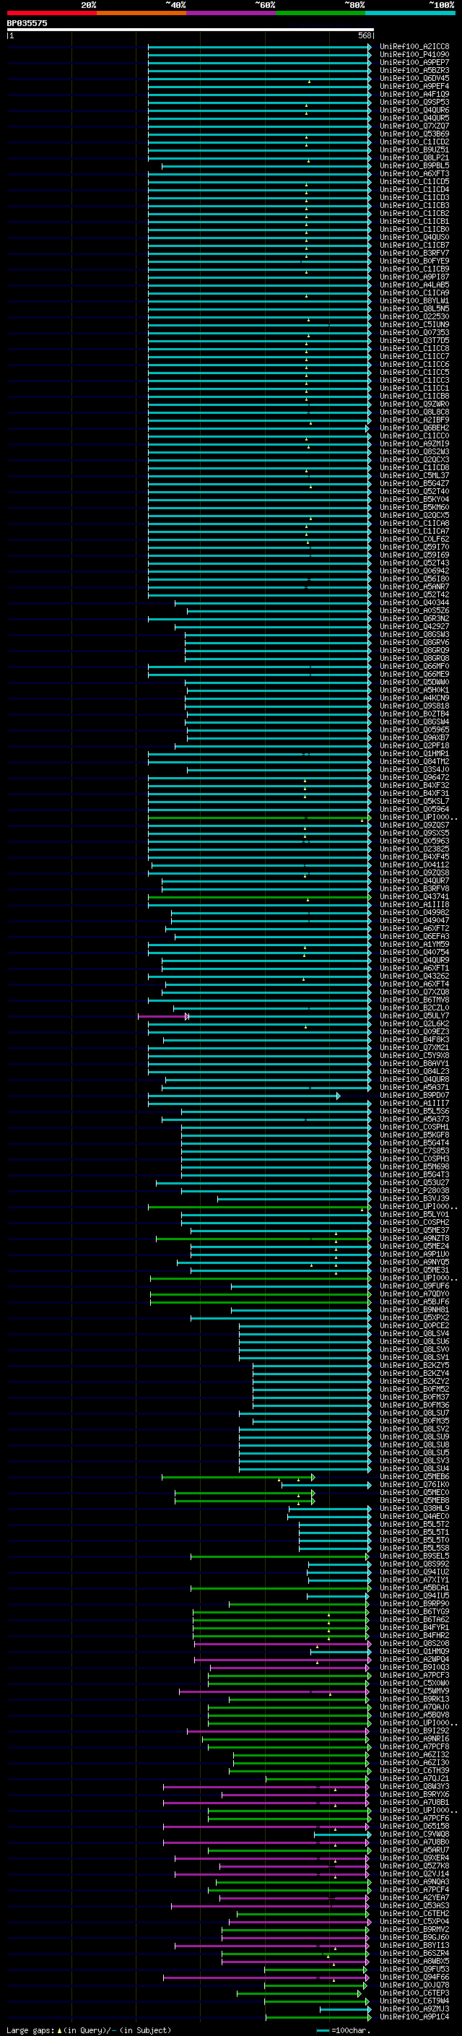Click hit label 'UniRef100_Q53B69'
The width and height of the screenshot is (462, 2036).
pyautogui.click(x=414, y=134)
